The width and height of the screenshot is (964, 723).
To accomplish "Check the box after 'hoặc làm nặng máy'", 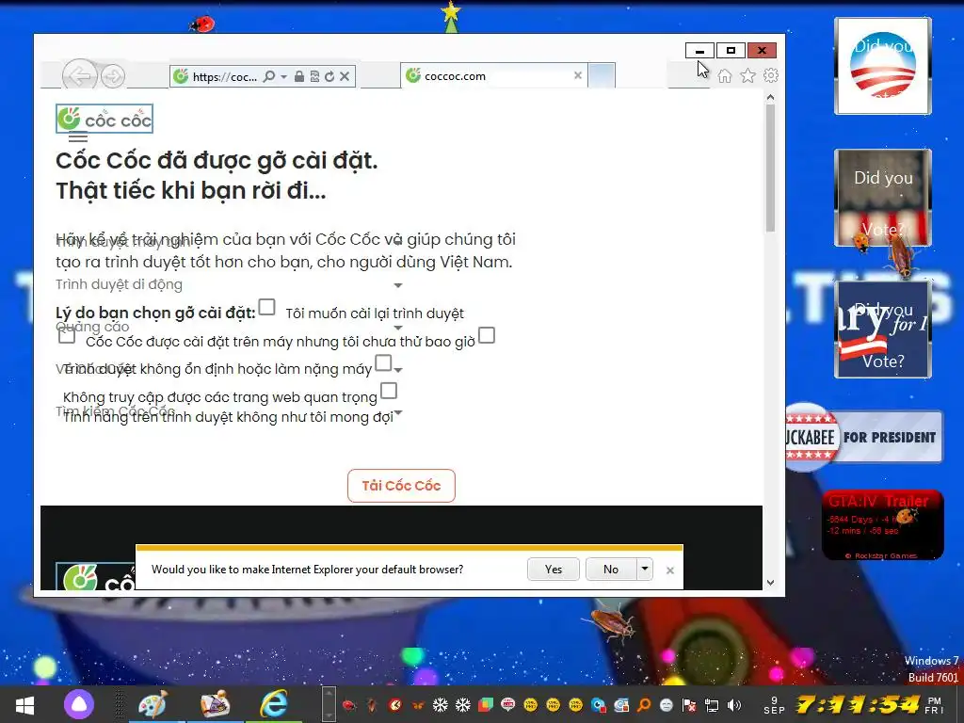I will tap(383, 362).
